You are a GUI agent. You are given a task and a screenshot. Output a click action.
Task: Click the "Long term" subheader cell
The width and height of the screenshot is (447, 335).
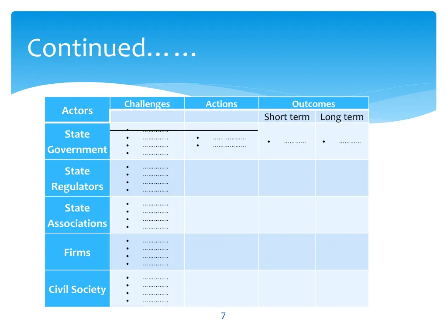coord(342,117)
